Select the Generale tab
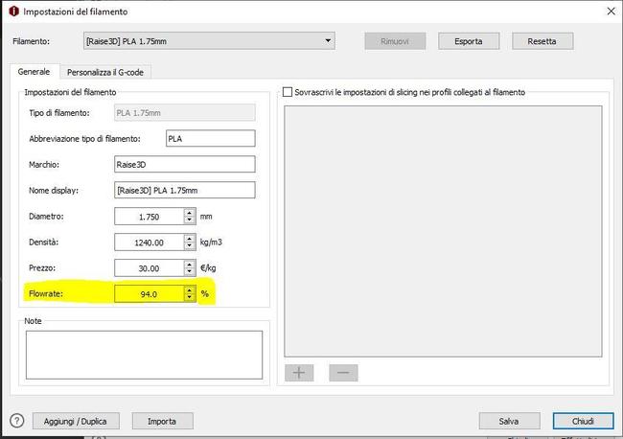This screenshot has height=439, width=623. coord(34,72)
